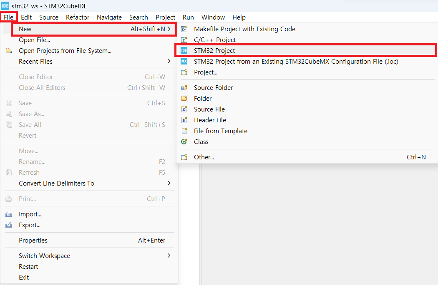Select Switch Workspace entry
Viewport: 438px width, 285px height.
point(89,255)
